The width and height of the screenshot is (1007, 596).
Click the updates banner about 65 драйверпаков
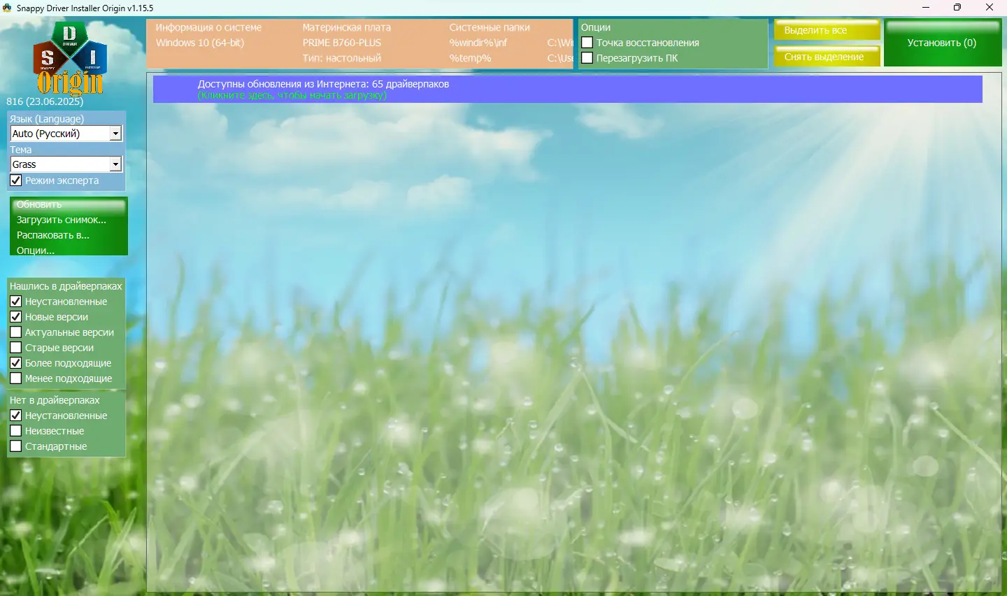567,89
